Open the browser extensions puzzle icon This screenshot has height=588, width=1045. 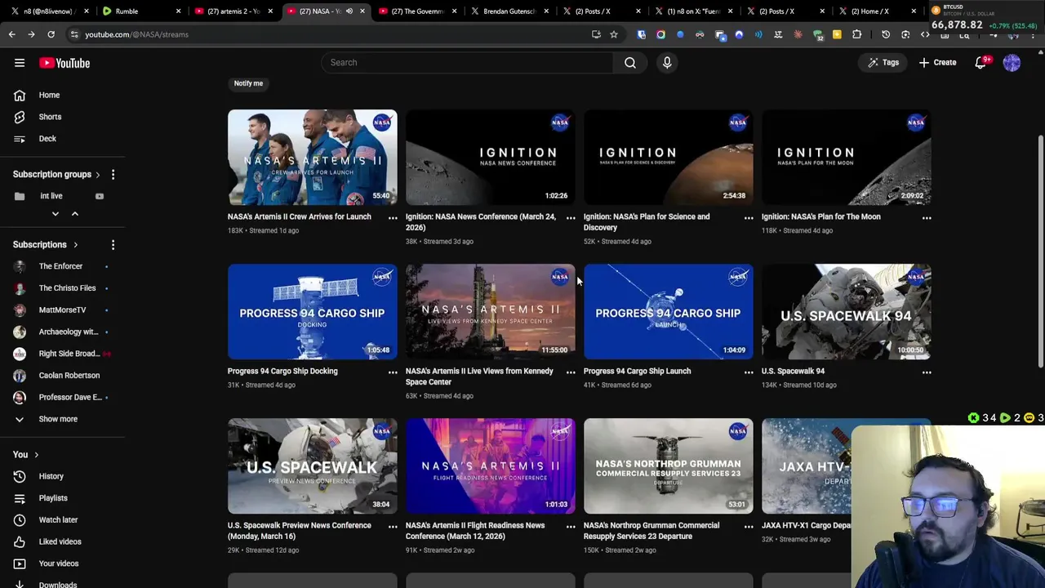pyautogui.click(x=856, y=34)
